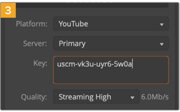Screen dimensions: 180x112
Task: Focus the Key input field
Action: coord(111,70)
